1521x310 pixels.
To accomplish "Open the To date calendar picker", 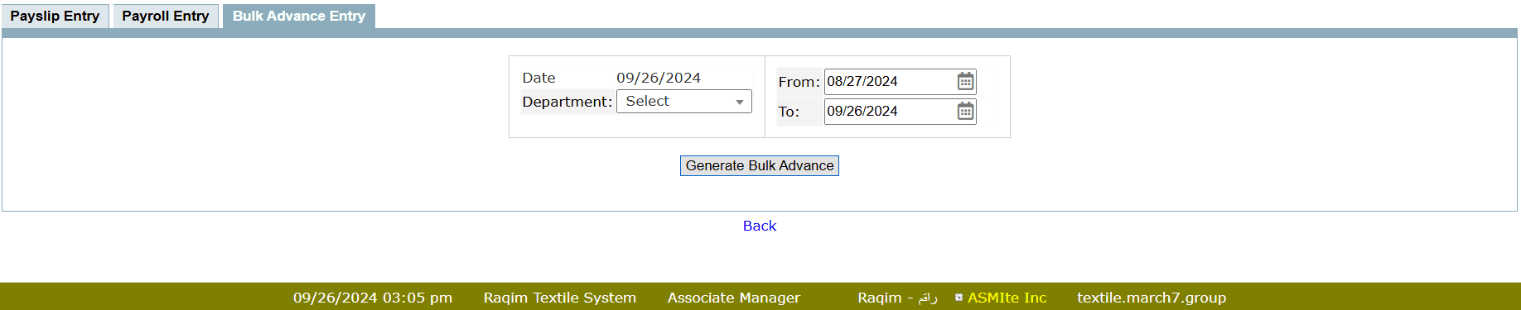I will (965, 111).
